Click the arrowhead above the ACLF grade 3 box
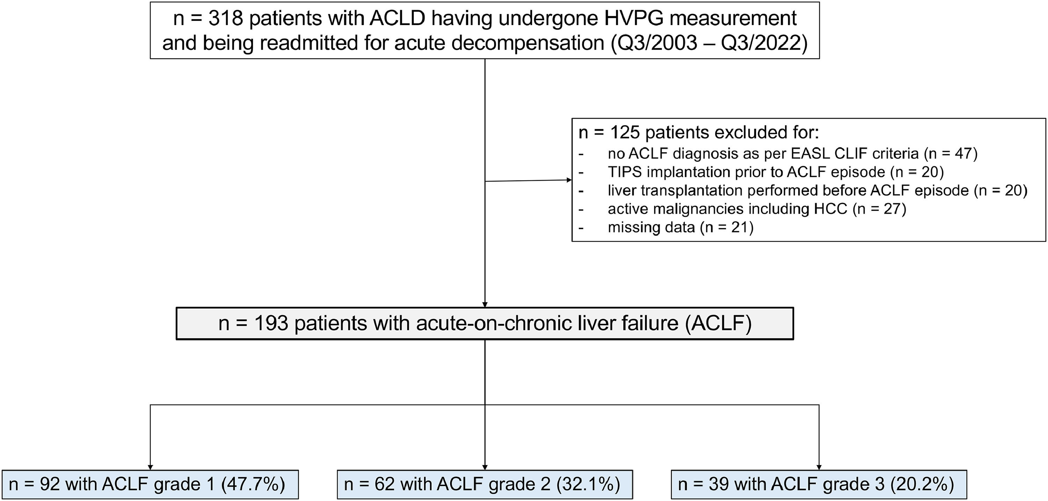Viewport: 1048px width, 501px height. click(x=819, y=467)
